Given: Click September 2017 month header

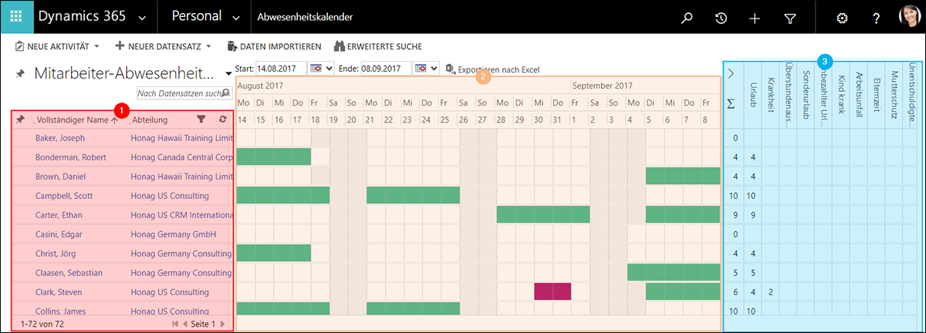Looking at the screenshot, I should tap(603, 86).
